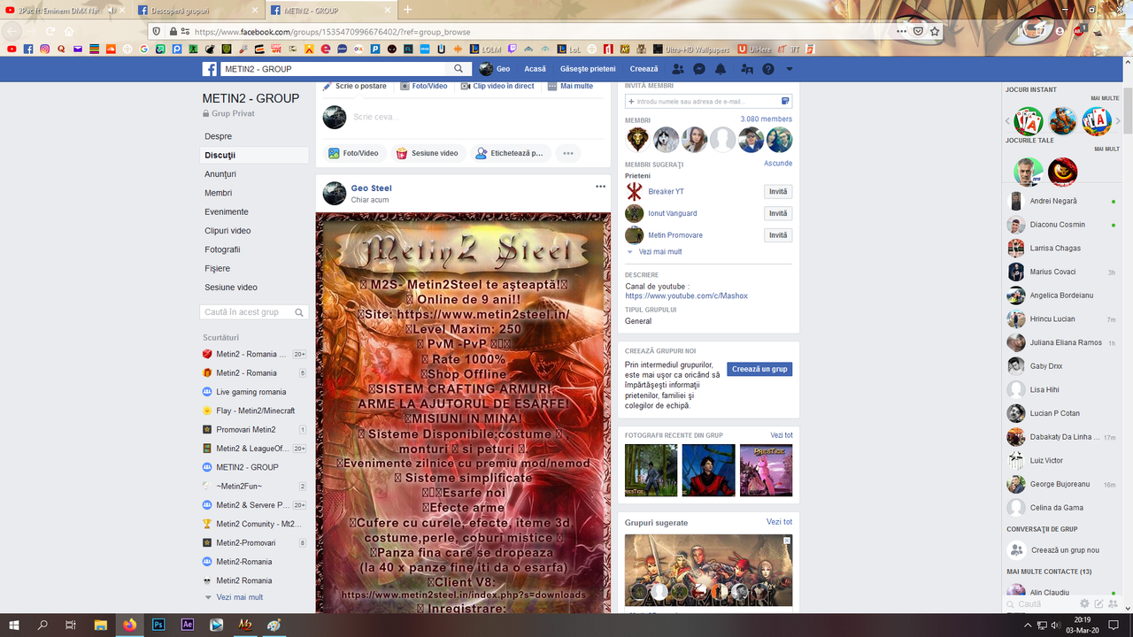The width and height of the screenshot is (1133, 637).
Task: Select Foto/Video composer tab
Action: coord(424,86)
